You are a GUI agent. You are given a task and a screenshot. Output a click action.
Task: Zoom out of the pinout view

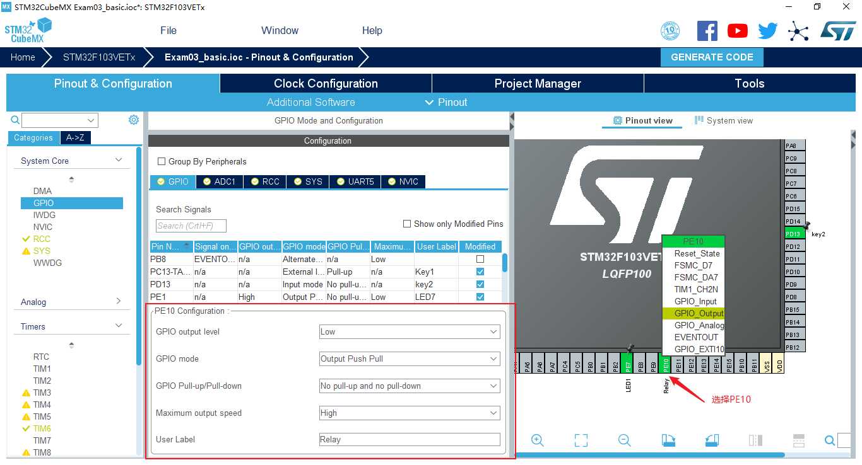625,440
